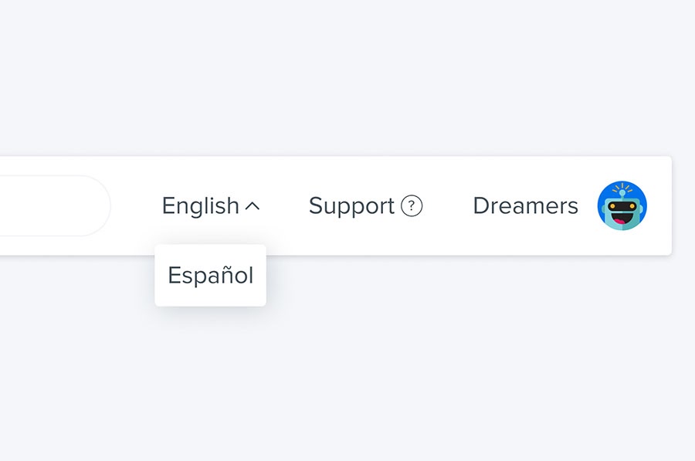Focus the rounded search input field
The height and width of the screenshot is (461, 695).
[55, 205]
